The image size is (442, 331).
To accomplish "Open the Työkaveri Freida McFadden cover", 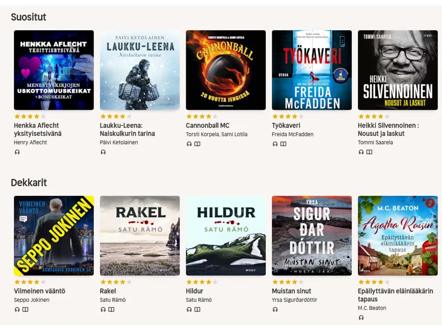I will pyautogui.click(x=312, y=70).
